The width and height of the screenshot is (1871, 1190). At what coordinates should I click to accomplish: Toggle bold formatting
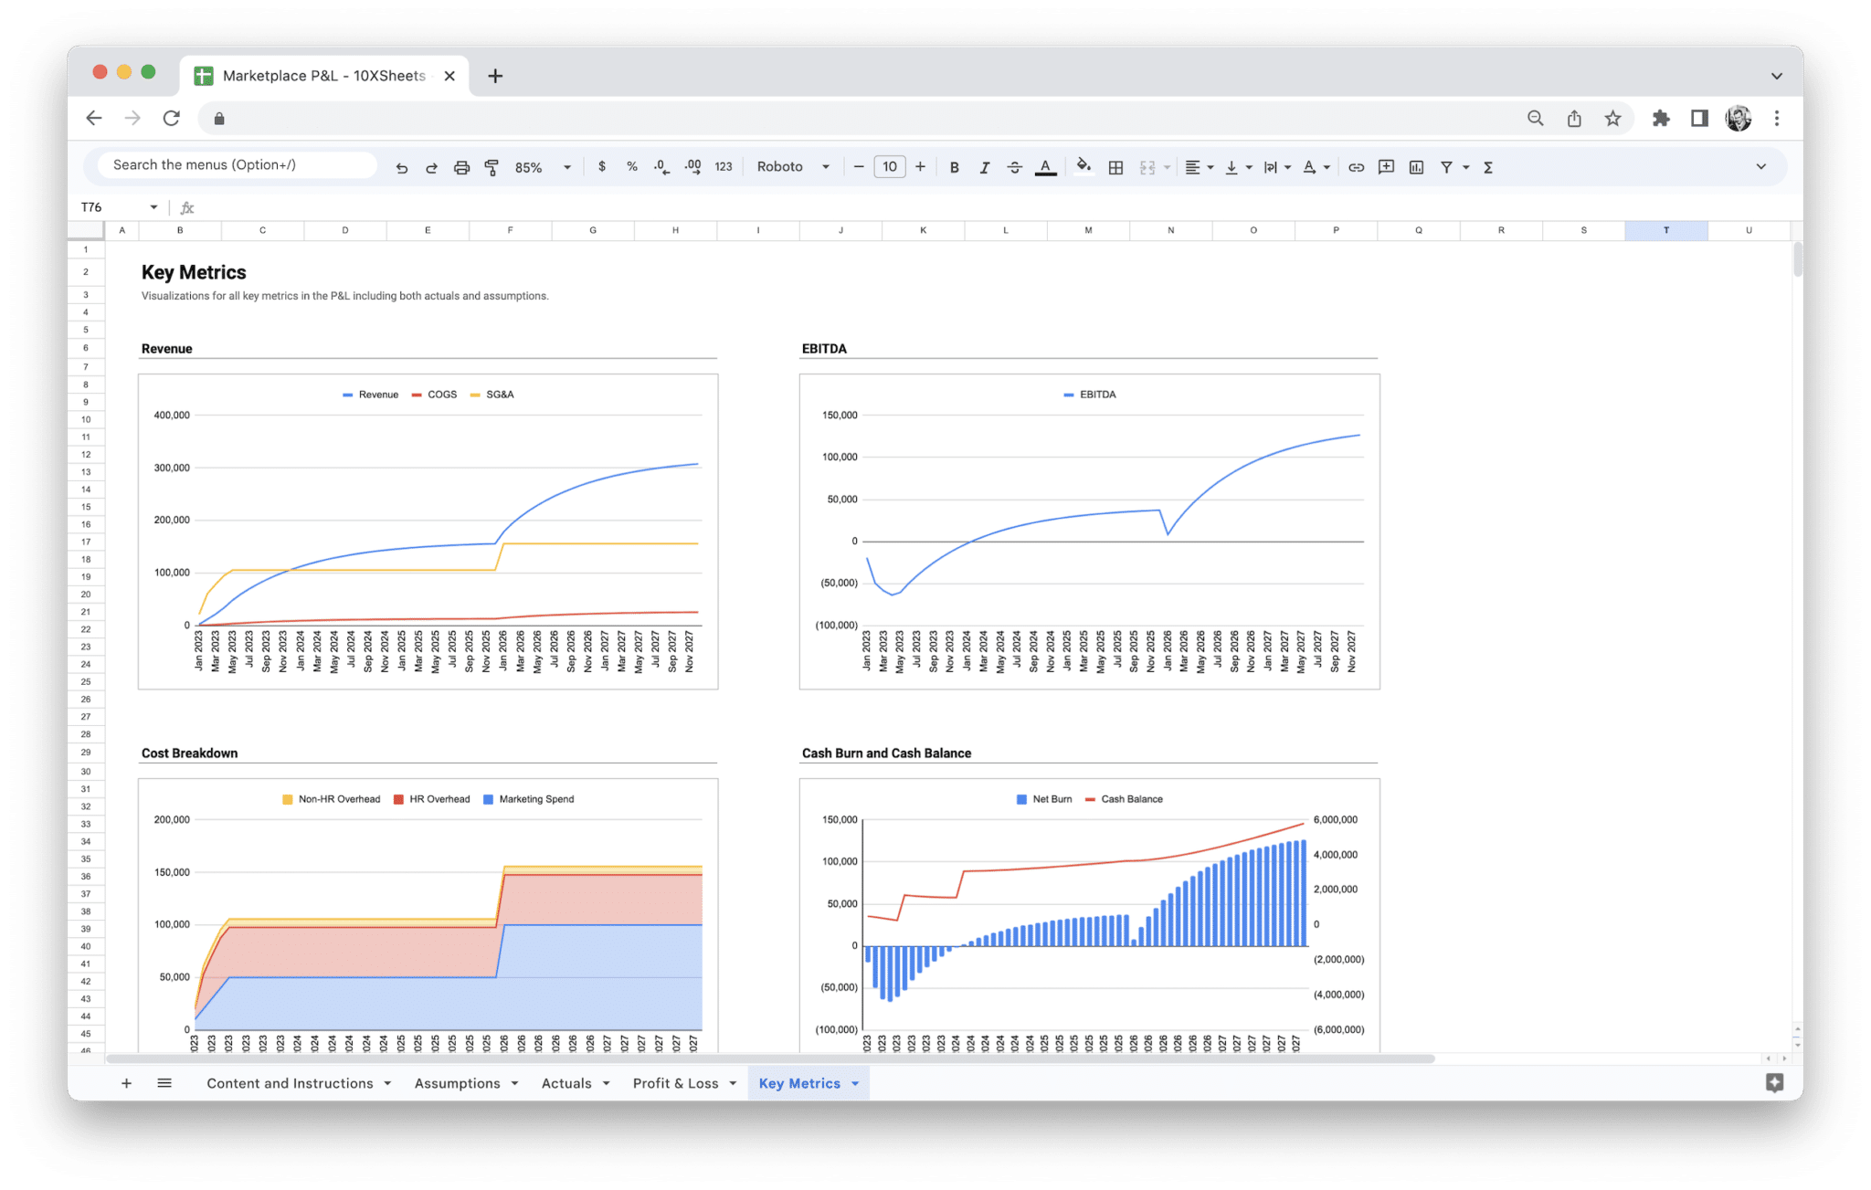[954, 166]
